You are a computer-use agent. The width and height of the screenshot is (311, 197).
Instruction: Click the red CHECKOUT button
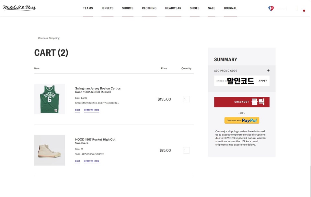[x=242, y=102]
